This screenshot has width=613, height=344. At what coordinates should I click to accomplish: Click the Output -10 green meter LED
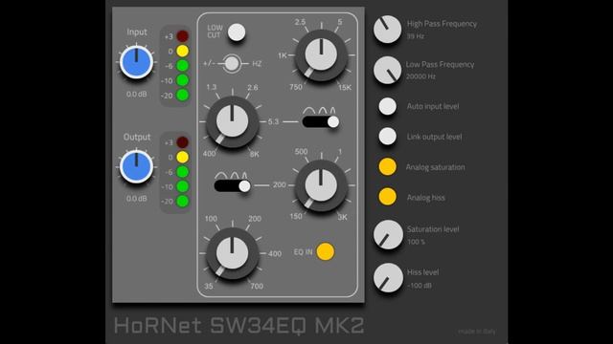(x=182, y=186)
